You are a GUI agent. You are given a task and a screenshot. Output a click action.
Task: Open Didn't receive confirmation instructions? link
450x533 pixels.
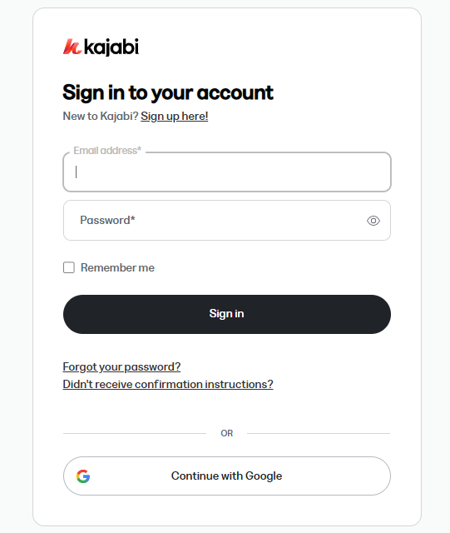point(168,384)
